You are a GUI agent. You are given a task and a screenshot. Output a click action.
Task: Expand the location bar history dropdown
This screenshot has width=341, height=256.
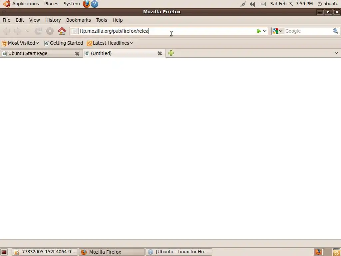tap(265, 31)
